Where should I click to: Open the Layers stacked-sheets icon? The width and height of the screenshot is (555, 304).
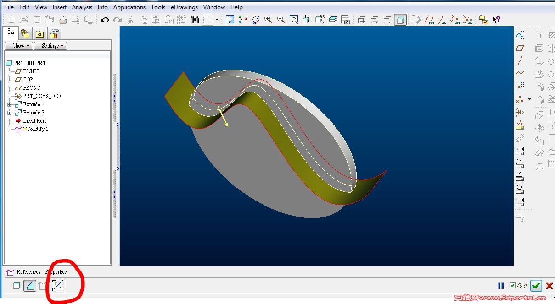click(x=333, y=20)
